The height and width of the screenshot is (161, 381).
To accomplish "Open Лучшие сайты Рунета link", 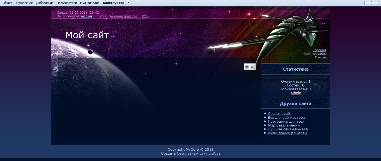I will pos(288,129).
